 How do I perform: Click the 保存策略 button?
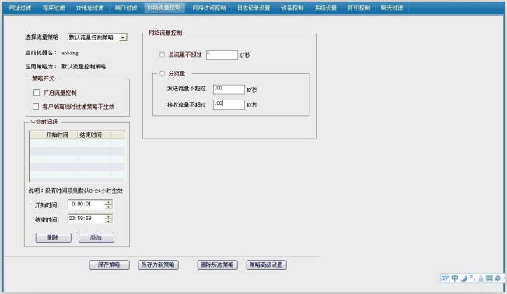[x=110, y=265]
